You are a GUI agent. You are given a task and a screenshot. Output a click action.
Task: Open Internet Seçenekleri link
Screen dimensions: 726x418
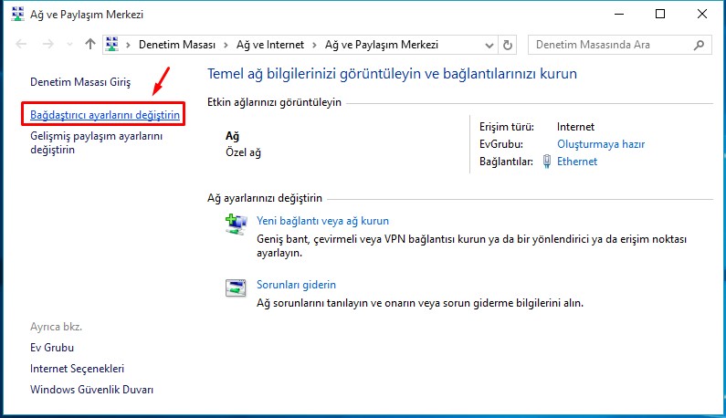(x=77, y=369)
